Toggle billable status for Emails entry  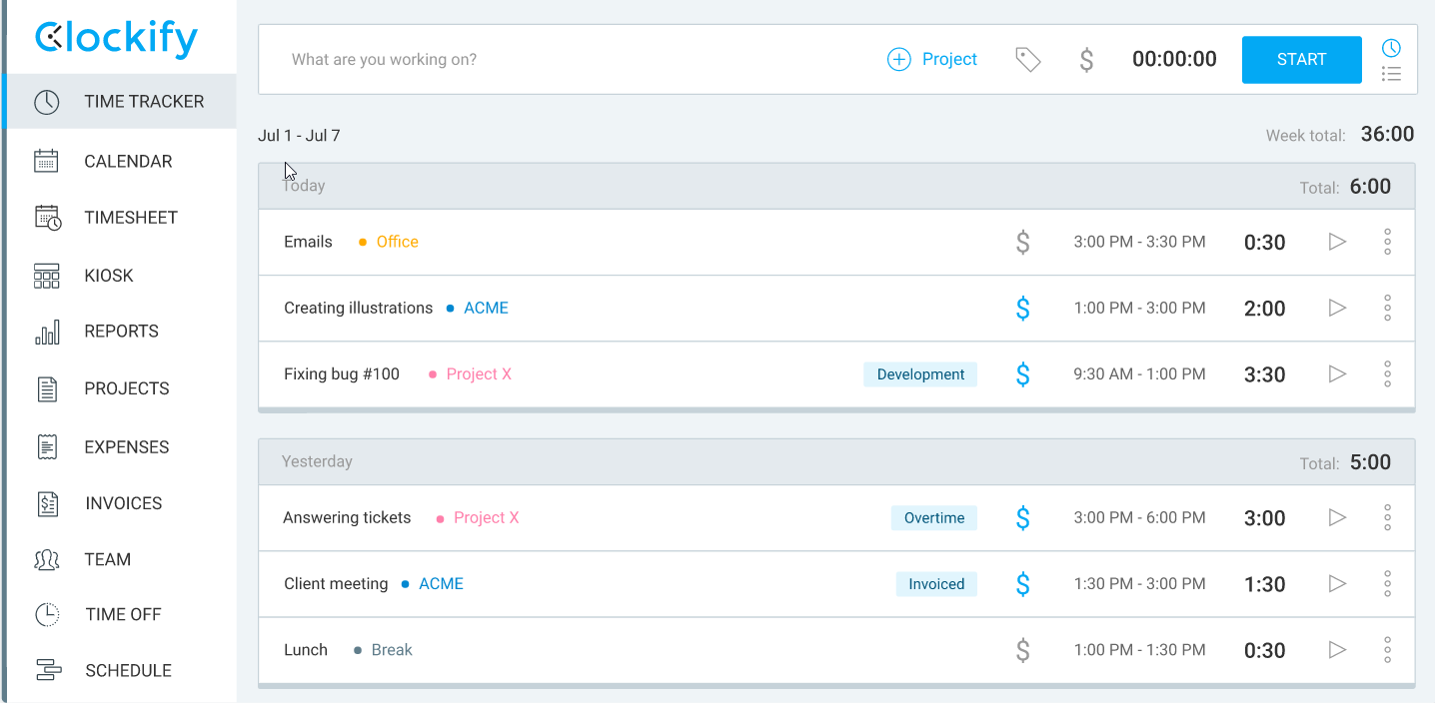[x=1022, y=242]
